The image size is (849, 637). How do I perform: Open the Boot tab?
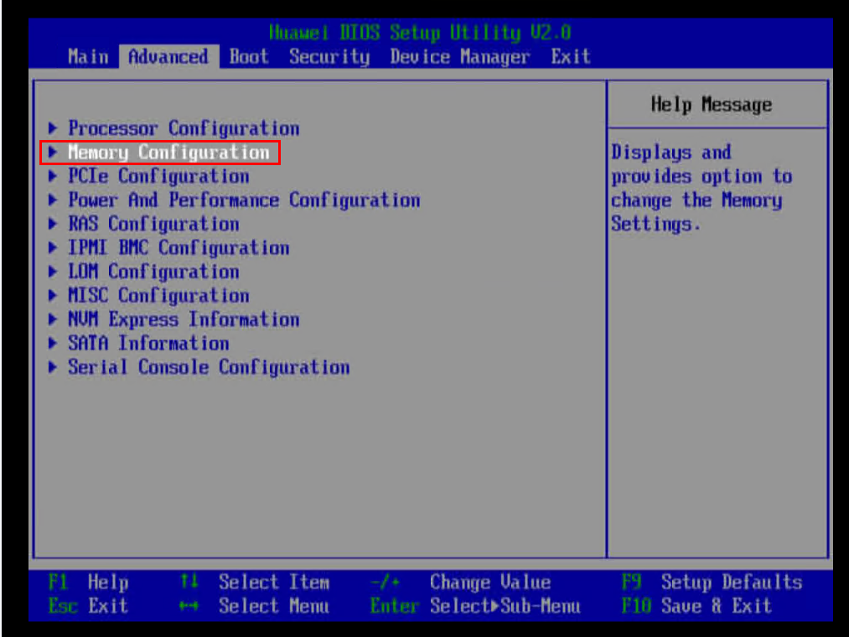tap(249, 57)
